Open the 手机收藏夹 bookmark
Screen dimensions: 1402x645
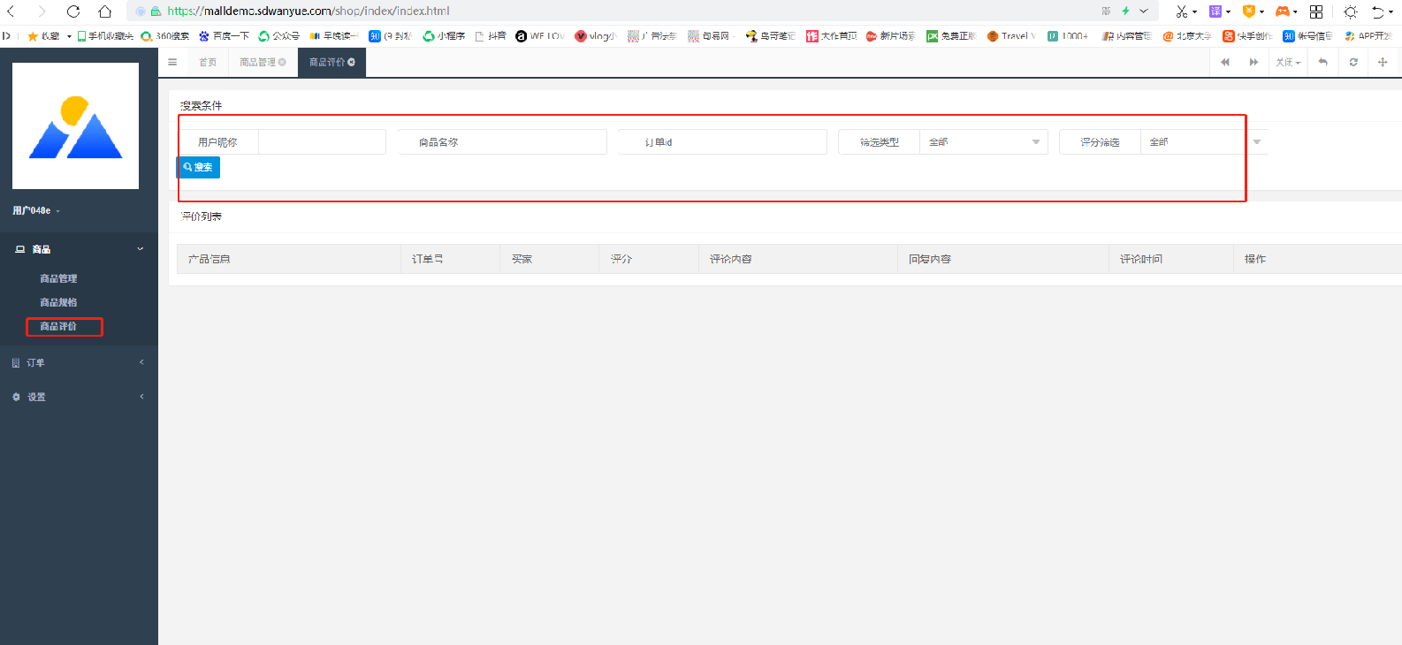click(x=105, y=36)
